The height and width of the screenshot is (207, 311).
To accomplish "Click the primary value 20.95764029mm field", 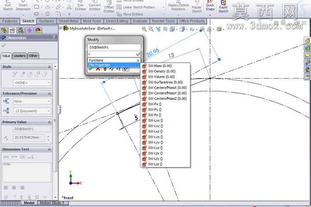I will (29, 137).
